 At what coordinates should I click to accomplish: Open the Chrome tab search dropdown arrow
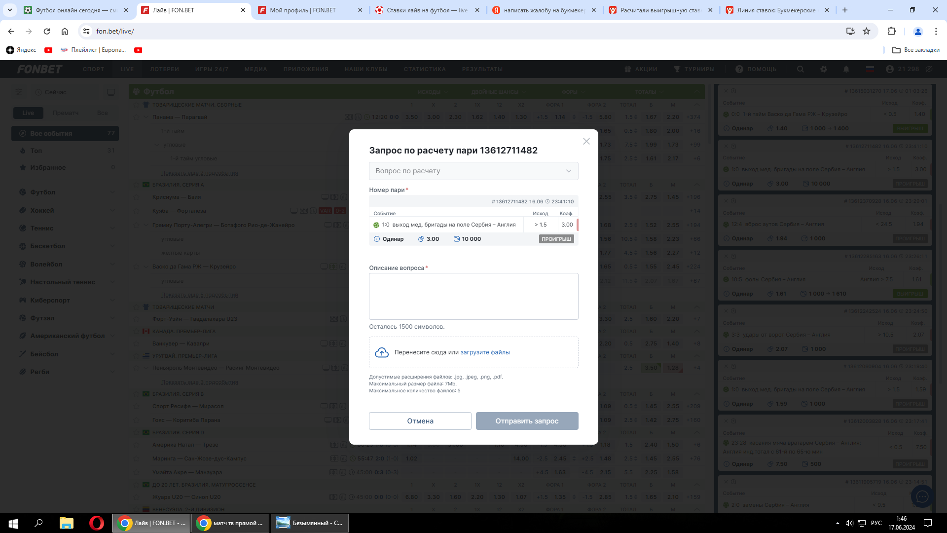click(x=10, y=10)
